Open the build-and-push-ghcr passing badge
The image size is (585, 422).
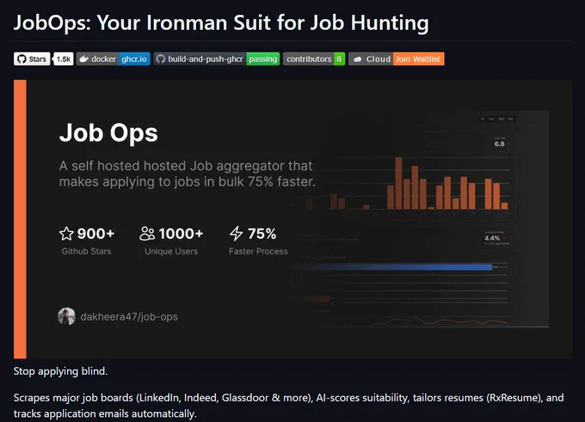[217, 59]
